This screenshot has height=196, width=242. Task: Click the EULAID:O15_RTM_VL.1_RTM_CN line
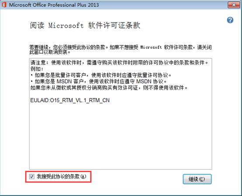[x=70, y=100]
